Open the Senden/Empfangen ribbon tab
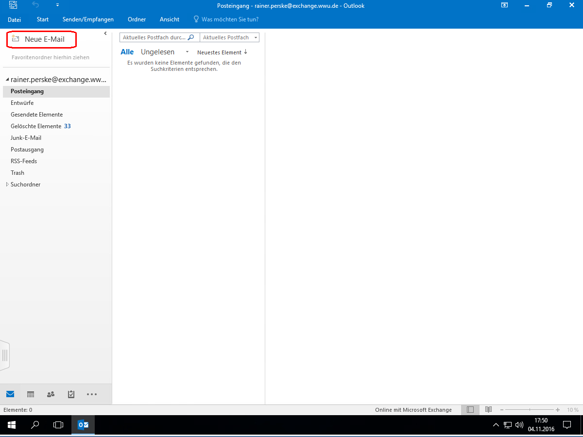Image resolution: width=583 pixels, height=437 pixels. pyautogui.click(x=88, y=19)
